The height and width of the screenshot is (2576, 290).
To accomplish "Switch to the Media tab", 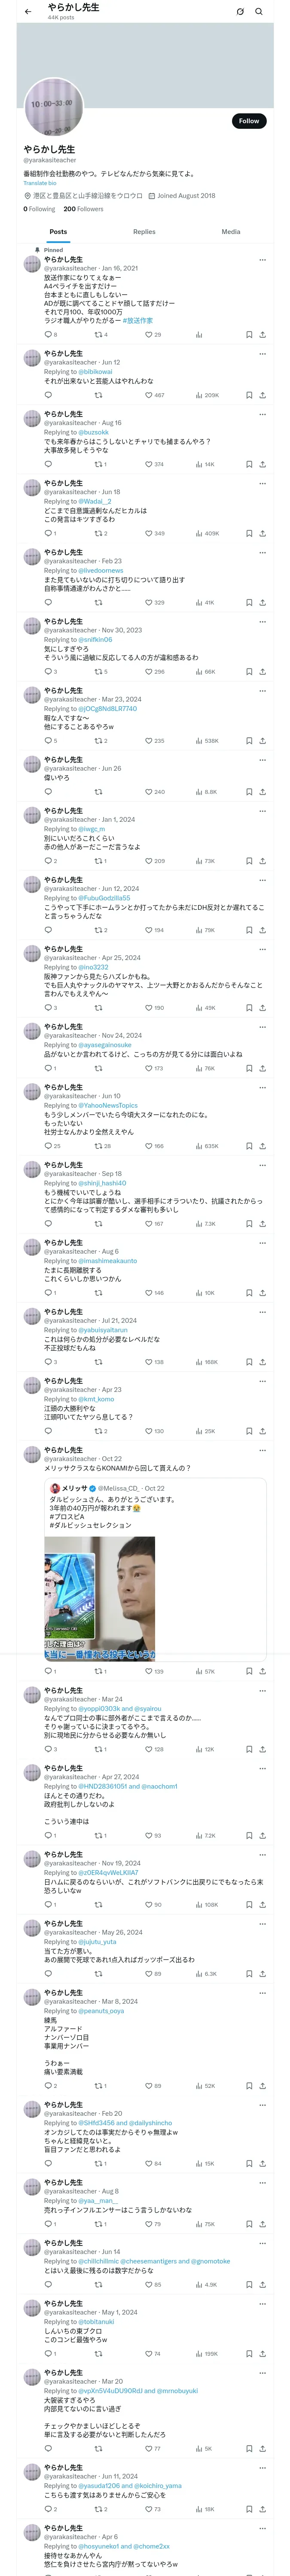I will coord(230,231).
